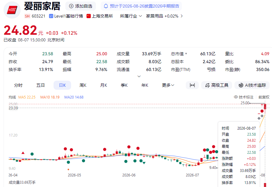Switch to the 五日 tab
This screenshot has height=187, width=272.
point(41,85)
